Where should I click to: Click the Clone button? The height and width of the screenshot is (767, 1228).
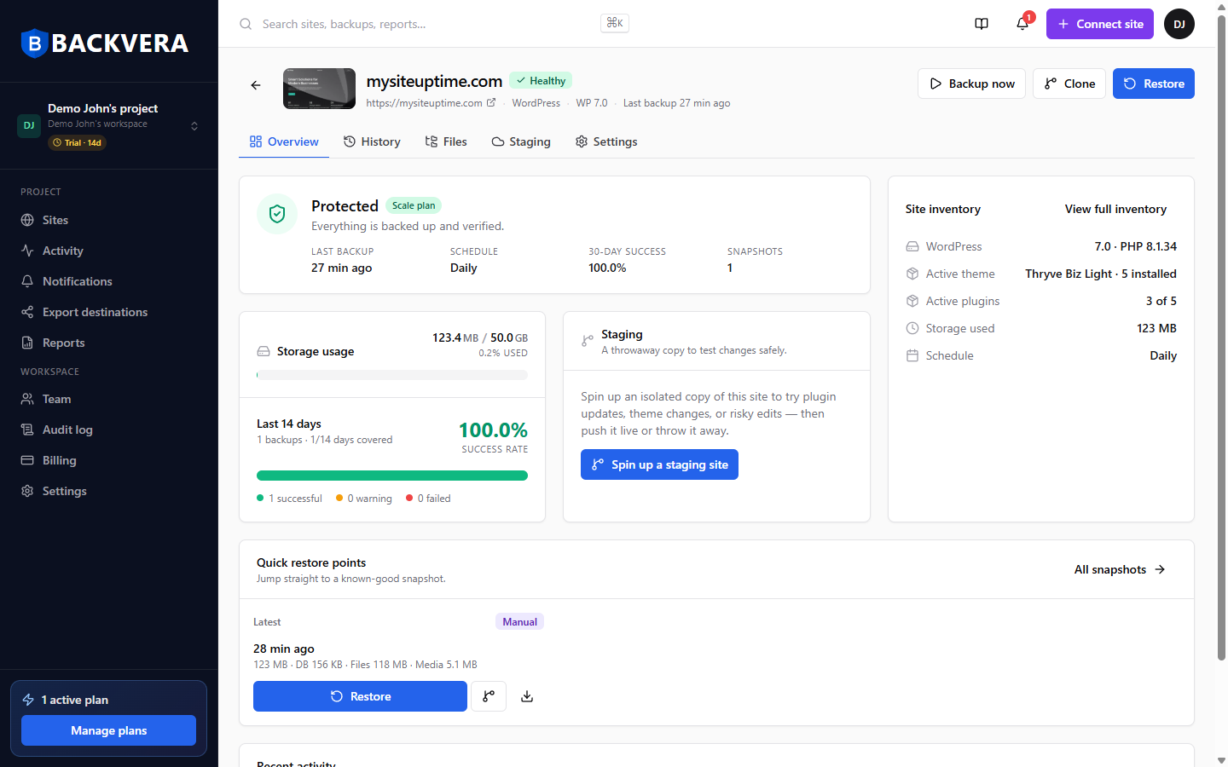[x=1069, y=84]
